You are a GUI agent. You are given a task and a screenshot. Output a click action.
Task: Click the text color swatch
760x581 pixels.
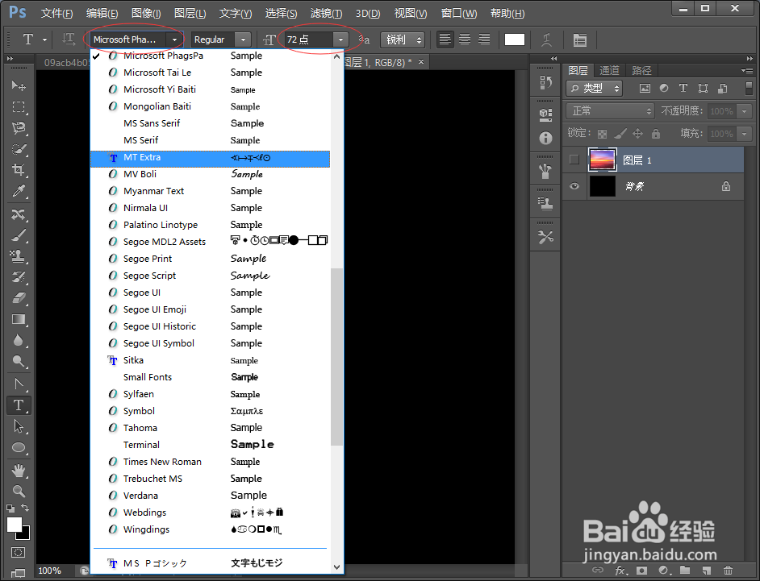click(x=514, y=39)
